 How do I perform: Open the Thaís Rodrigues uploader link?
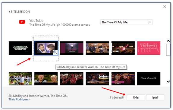19,99
